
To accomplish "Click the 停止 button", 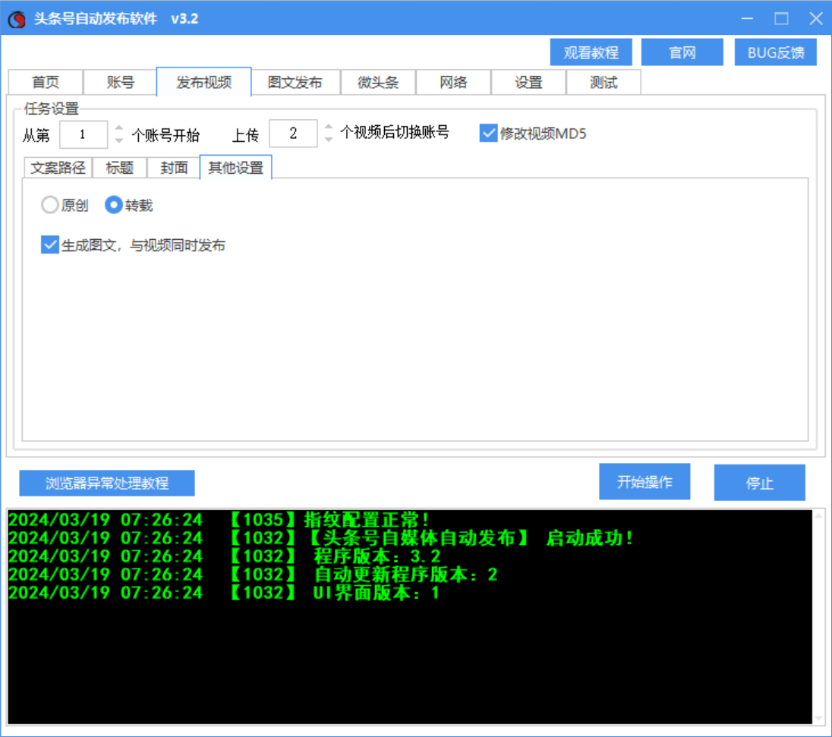I will click(x=759, y=482).
